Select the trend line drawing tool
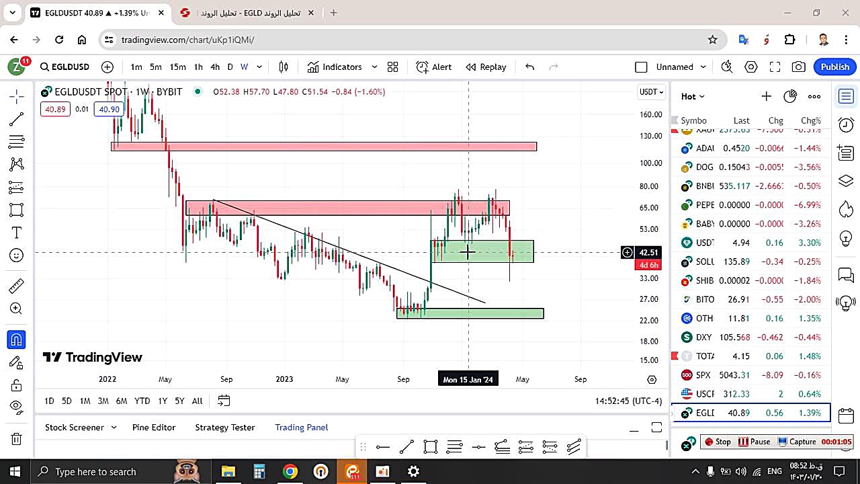 pyautogui.click(x=17, y=120)
